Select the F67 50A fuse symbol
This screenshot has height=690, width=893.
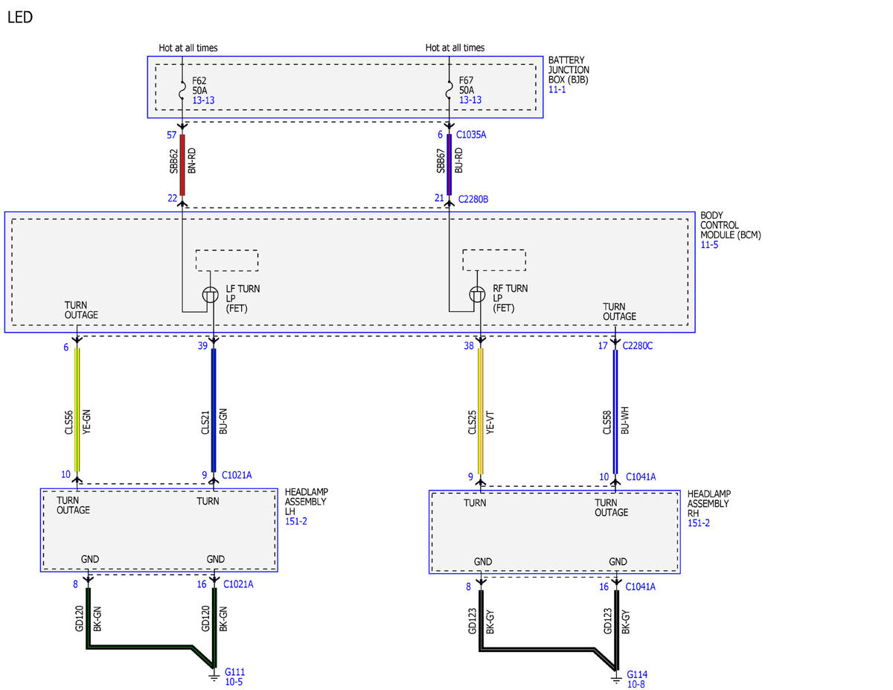(x=449, y=90)
